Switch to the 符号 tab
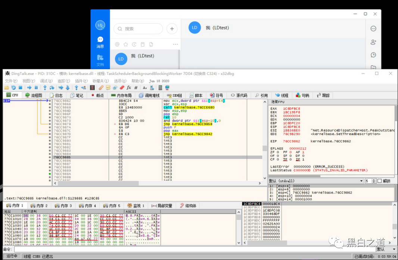This screenshot has height=260, width=398. point(217,95)
